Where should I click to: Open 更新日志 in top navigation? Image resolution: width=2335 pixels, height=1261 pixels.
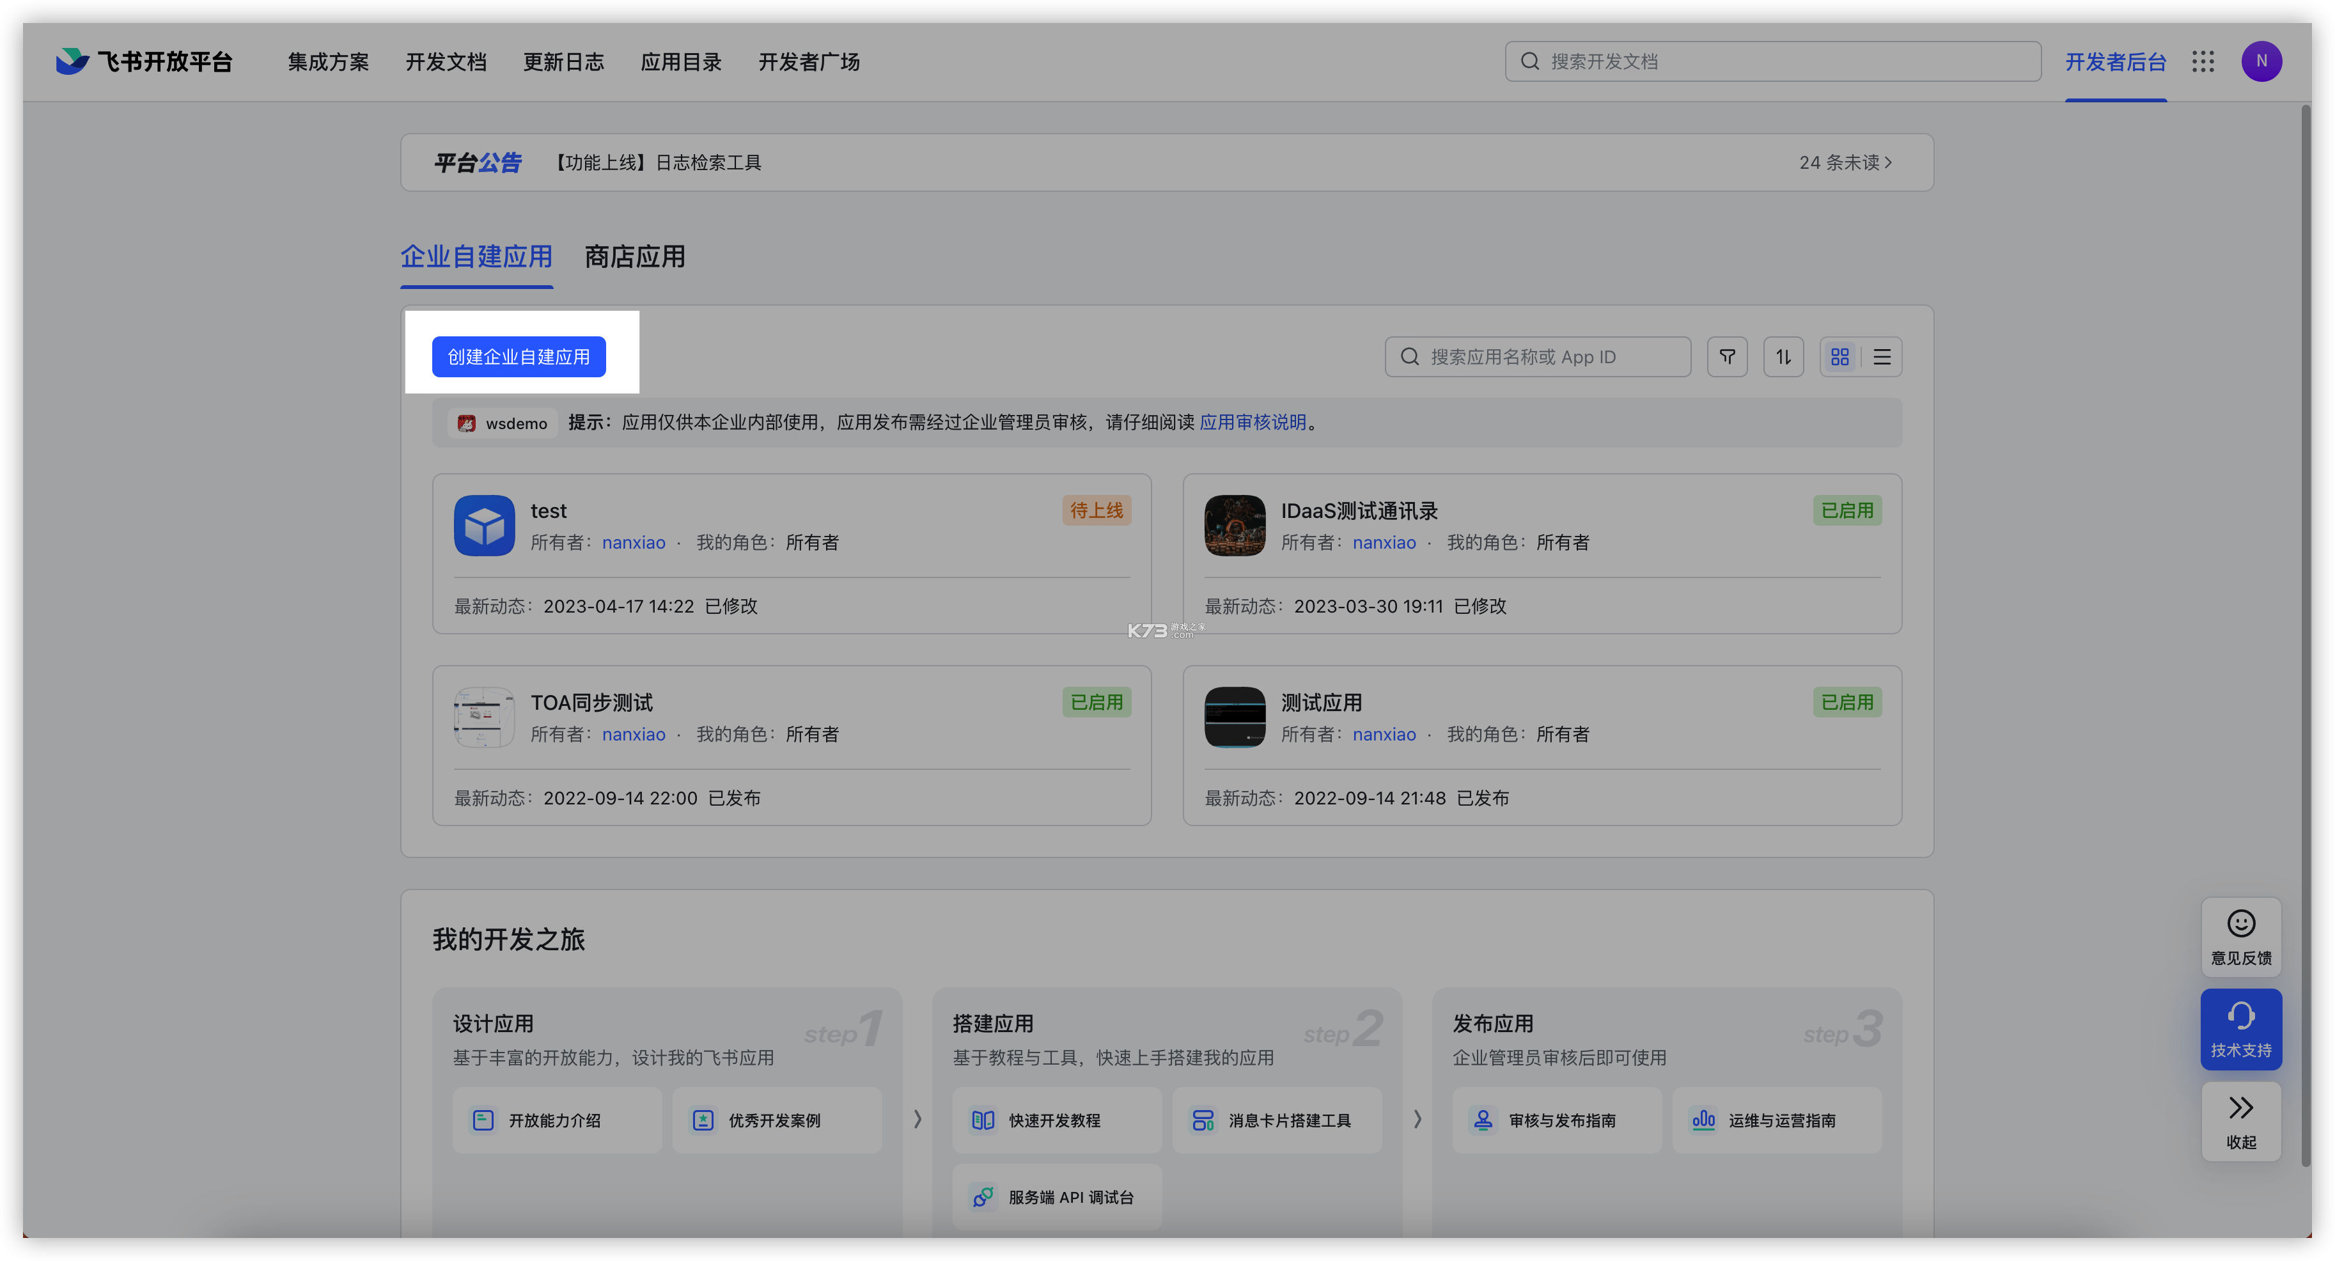click(x=564, y=61)
